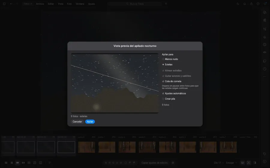Select the vuelta 1 filmstrip thumbnail
The image size is (270, 168).
(228, 147)
